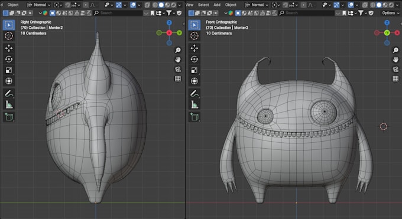Select the Move tool in Front Orthographic viewport
The width and height of the screenshot is (402, 219).
(194, 48)
